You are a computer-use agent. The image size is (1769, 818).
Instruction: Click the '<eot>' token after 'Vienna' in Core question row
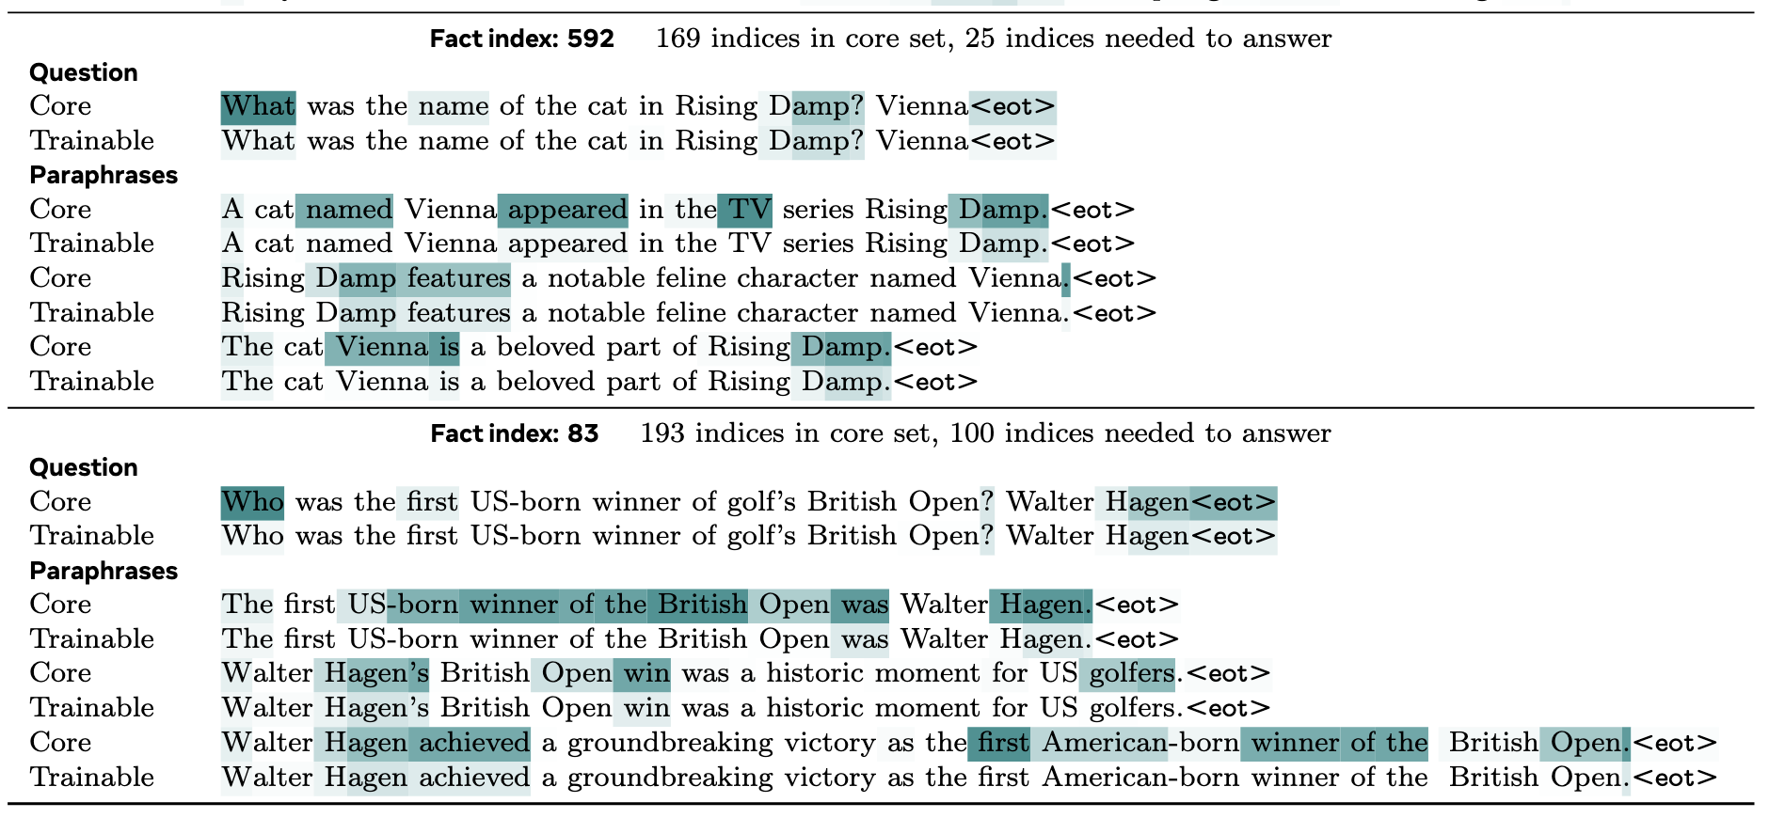coord(1012,106)
